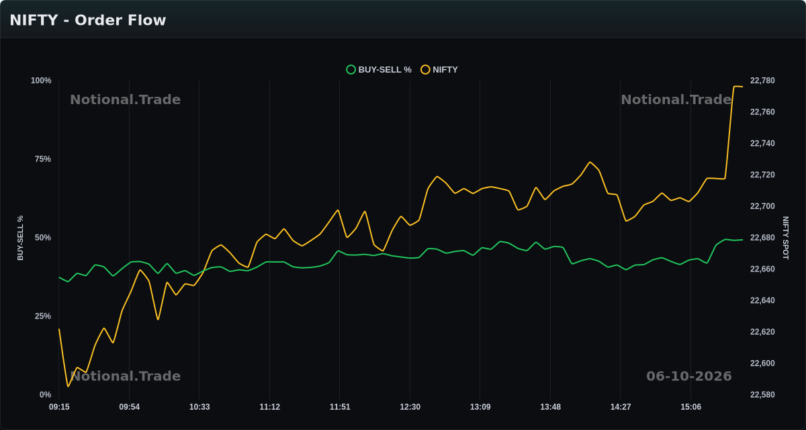This screenshot has height=430, width=806.
Task: Click the 22,600 price axis label
Action: 762,363
